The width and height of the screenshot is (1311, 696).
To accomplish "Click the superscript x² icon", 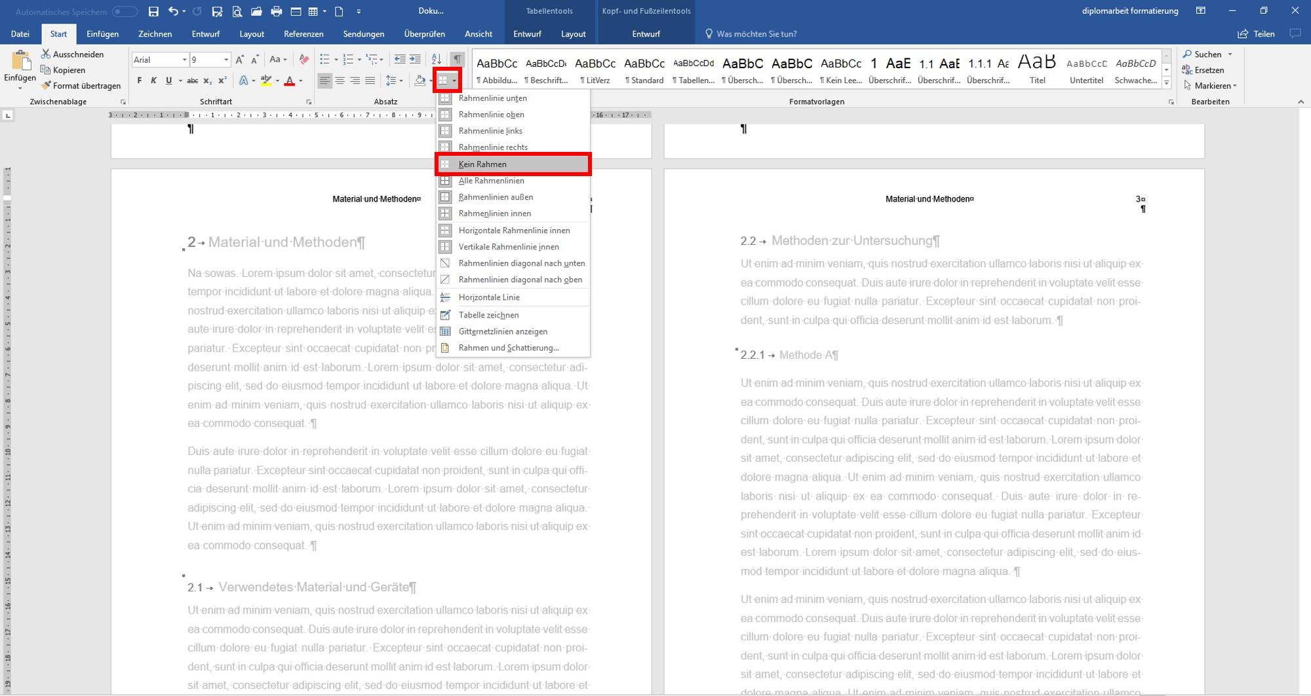I will [222, 81].
